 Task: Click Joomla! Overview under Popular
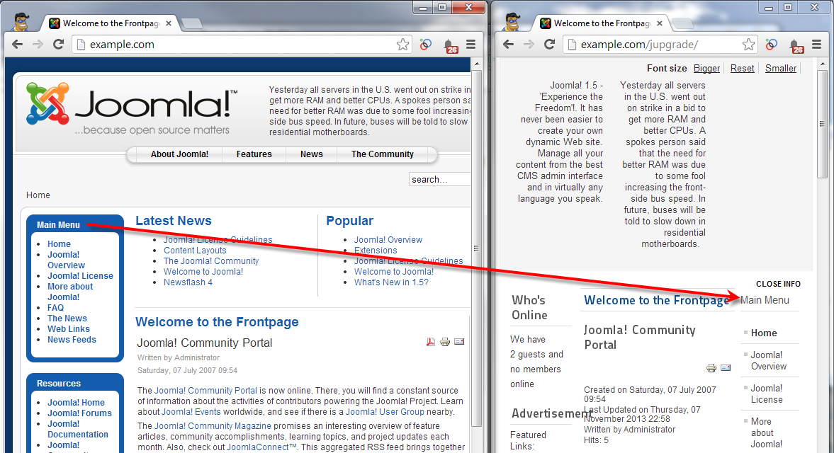pos(388,239)
